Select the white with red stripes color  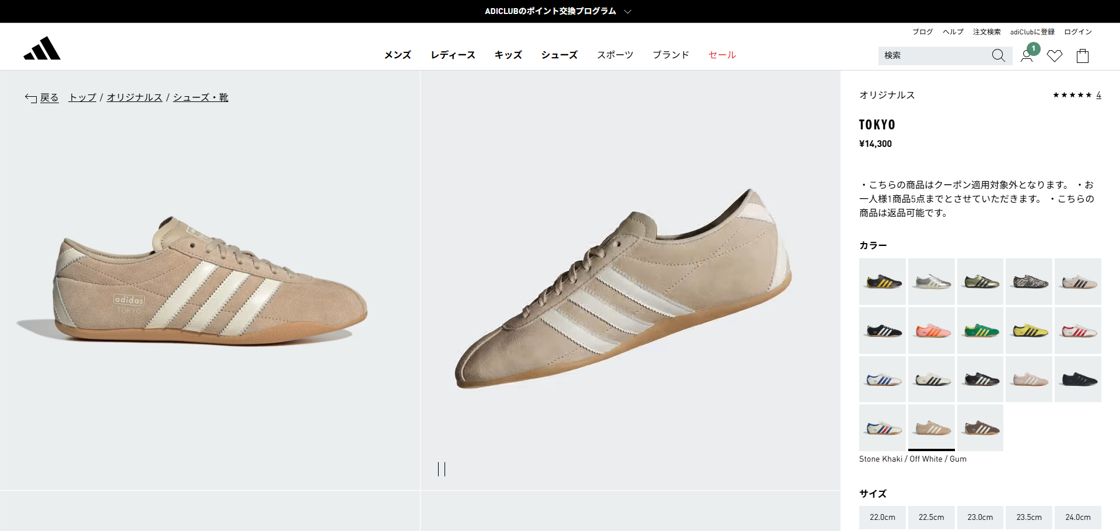[1078, 330]
